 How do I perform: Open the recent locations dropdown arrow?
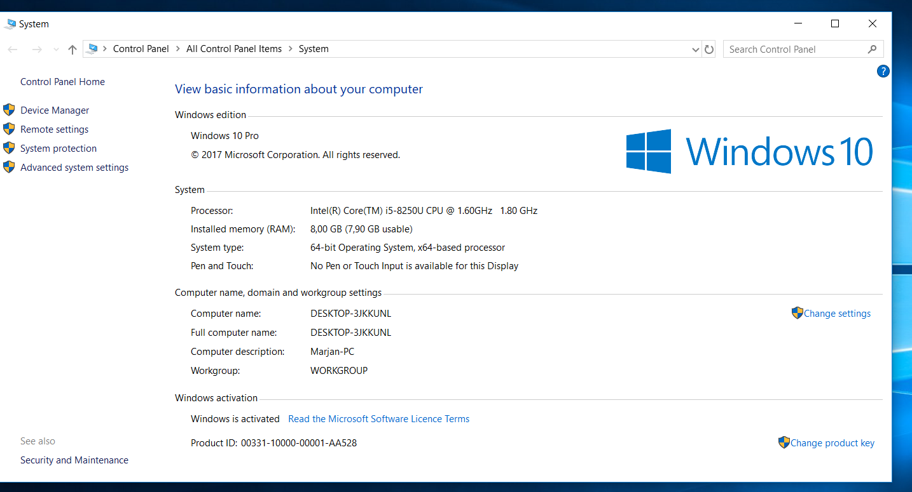coord(56,50)
